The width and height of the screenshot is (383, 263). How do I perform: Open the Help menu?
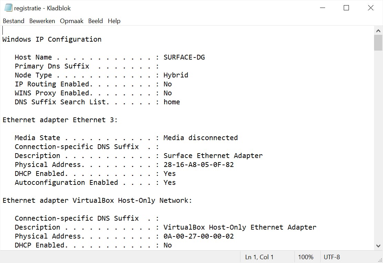[114, 21]
